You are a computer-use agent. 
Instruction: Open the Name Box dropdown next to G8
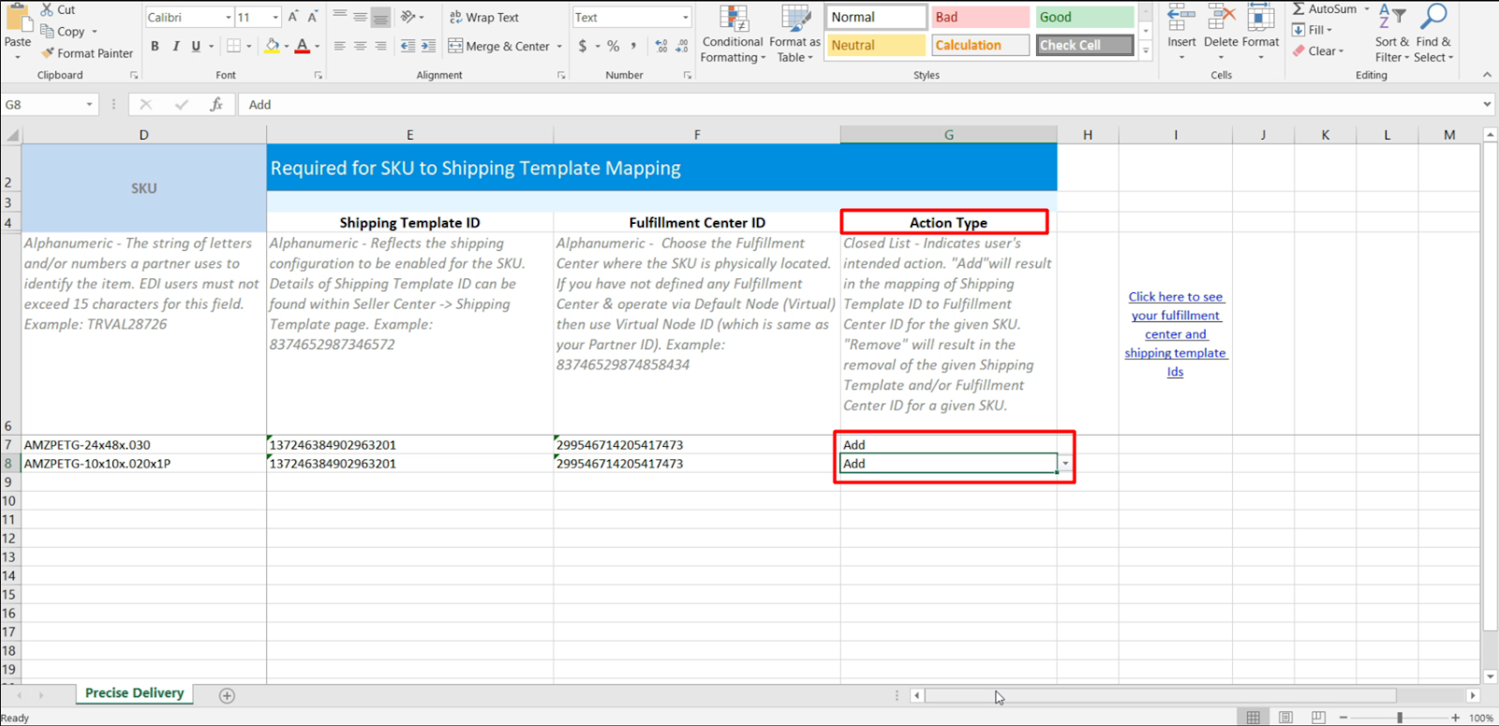pyautogui.click(x=89, y=105)
